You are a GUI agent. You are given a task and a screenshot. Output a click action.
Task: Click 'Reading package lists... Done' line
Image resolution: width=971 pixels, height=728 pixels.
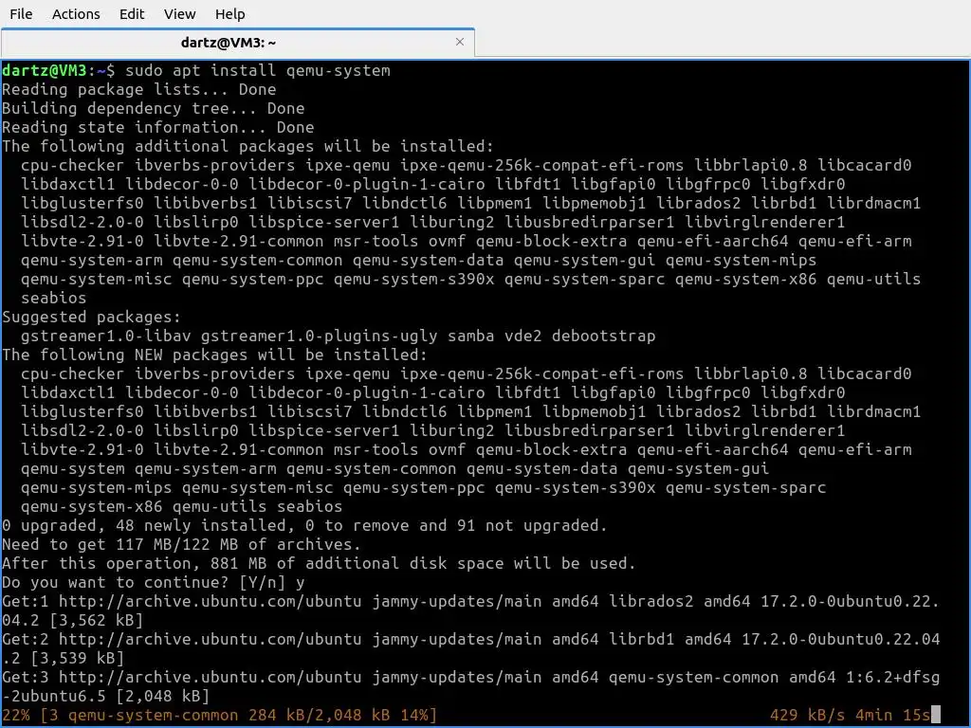coord(138,90)
